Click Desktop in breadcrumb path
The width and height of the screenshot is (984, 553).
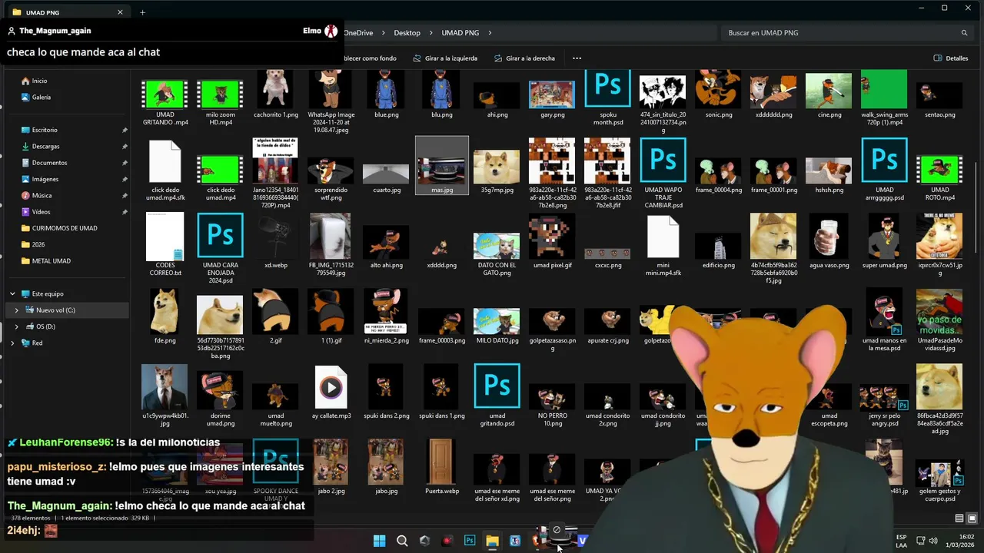407,33
